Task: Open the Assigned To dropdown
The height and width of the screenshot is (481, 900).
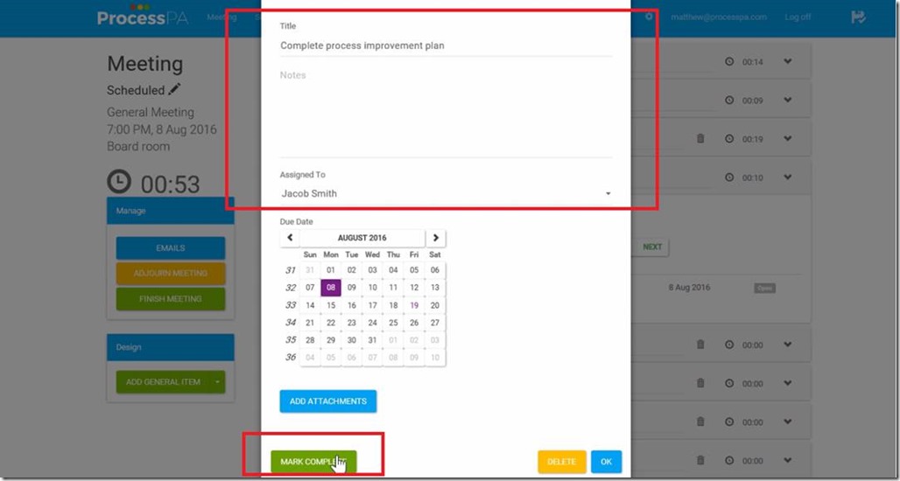Action: (x=446, y=194)
